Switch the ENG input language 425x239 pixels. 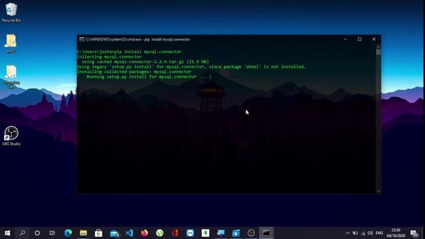[x=379, y=233]
